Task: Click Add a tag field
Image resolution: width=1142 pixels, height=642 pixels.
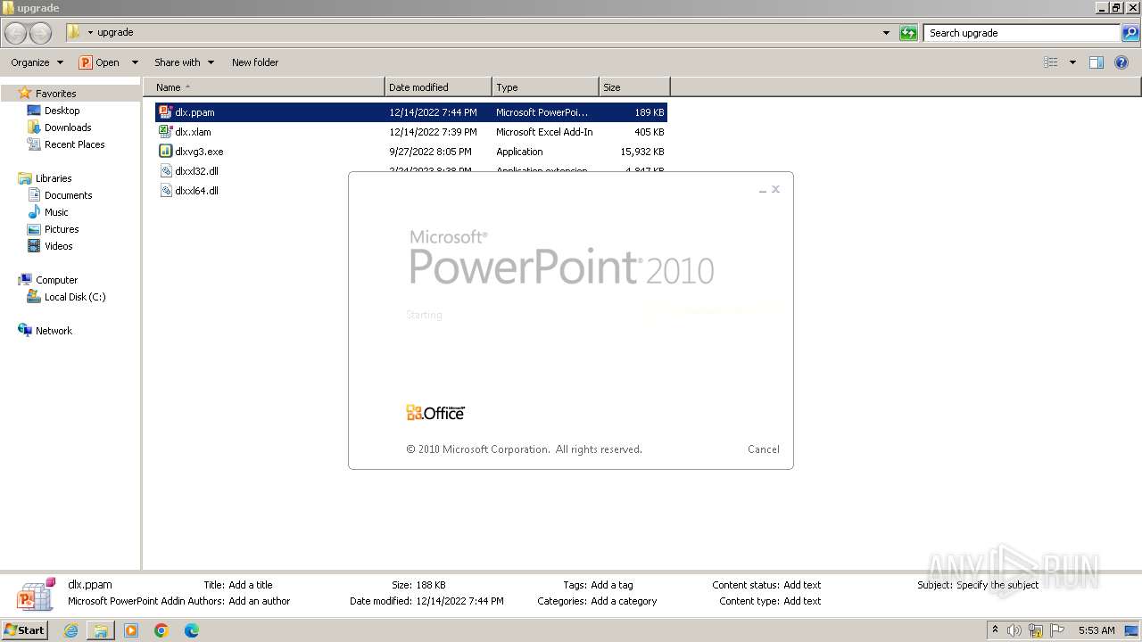Action: pyautogui.click(x=612, y=585)
